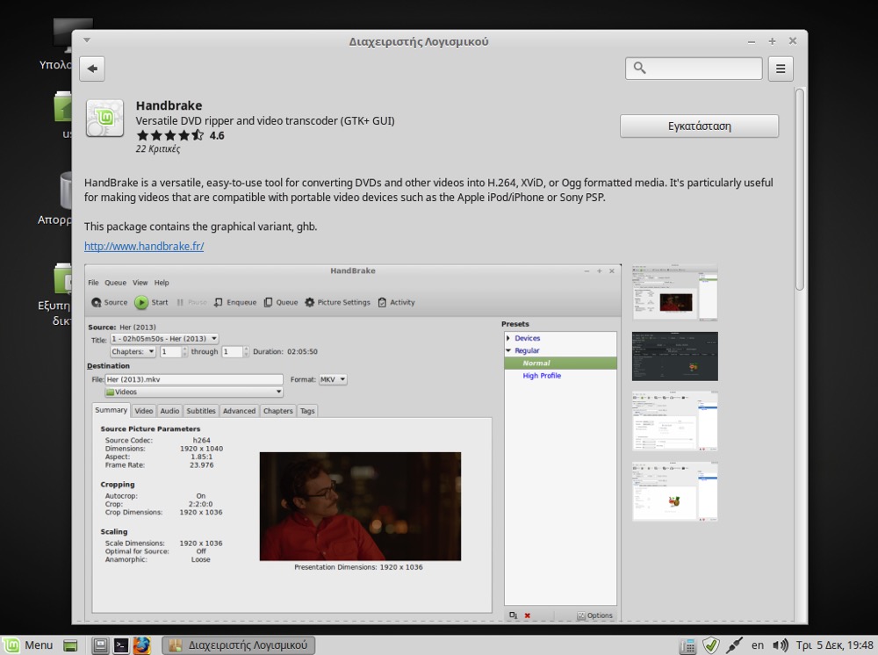
Task: Click the 22 Κριτικές reviews text
Action: (x=158, y=149)
